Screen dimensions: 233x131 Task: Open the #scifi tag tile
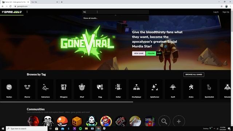tap(173, 89)
